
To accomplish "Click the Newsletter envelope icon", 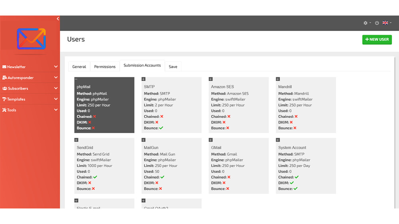I will coord(4,67).
